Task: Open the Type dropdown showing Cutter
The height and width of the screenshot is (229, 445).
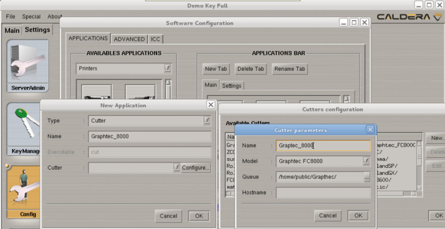Action: click(x=207, y=121)
